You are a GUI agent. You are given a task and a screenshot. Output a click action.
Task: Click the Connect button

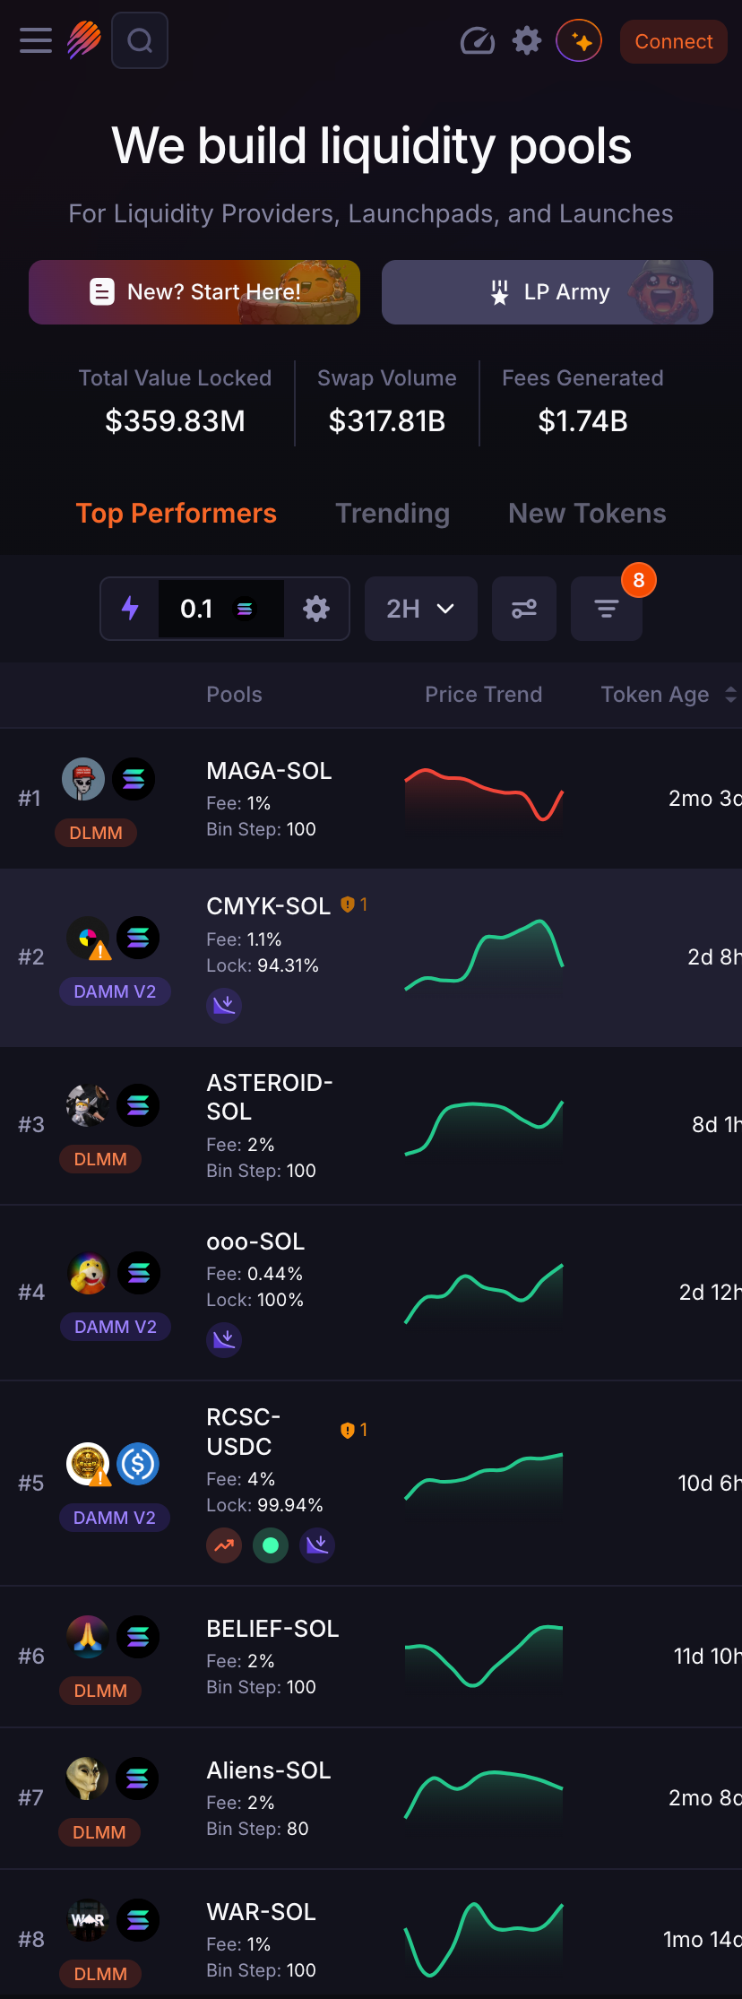point(673,41)
